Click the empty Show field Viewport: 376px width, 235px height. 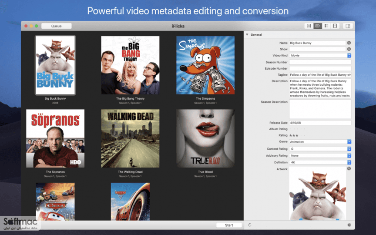318,49
